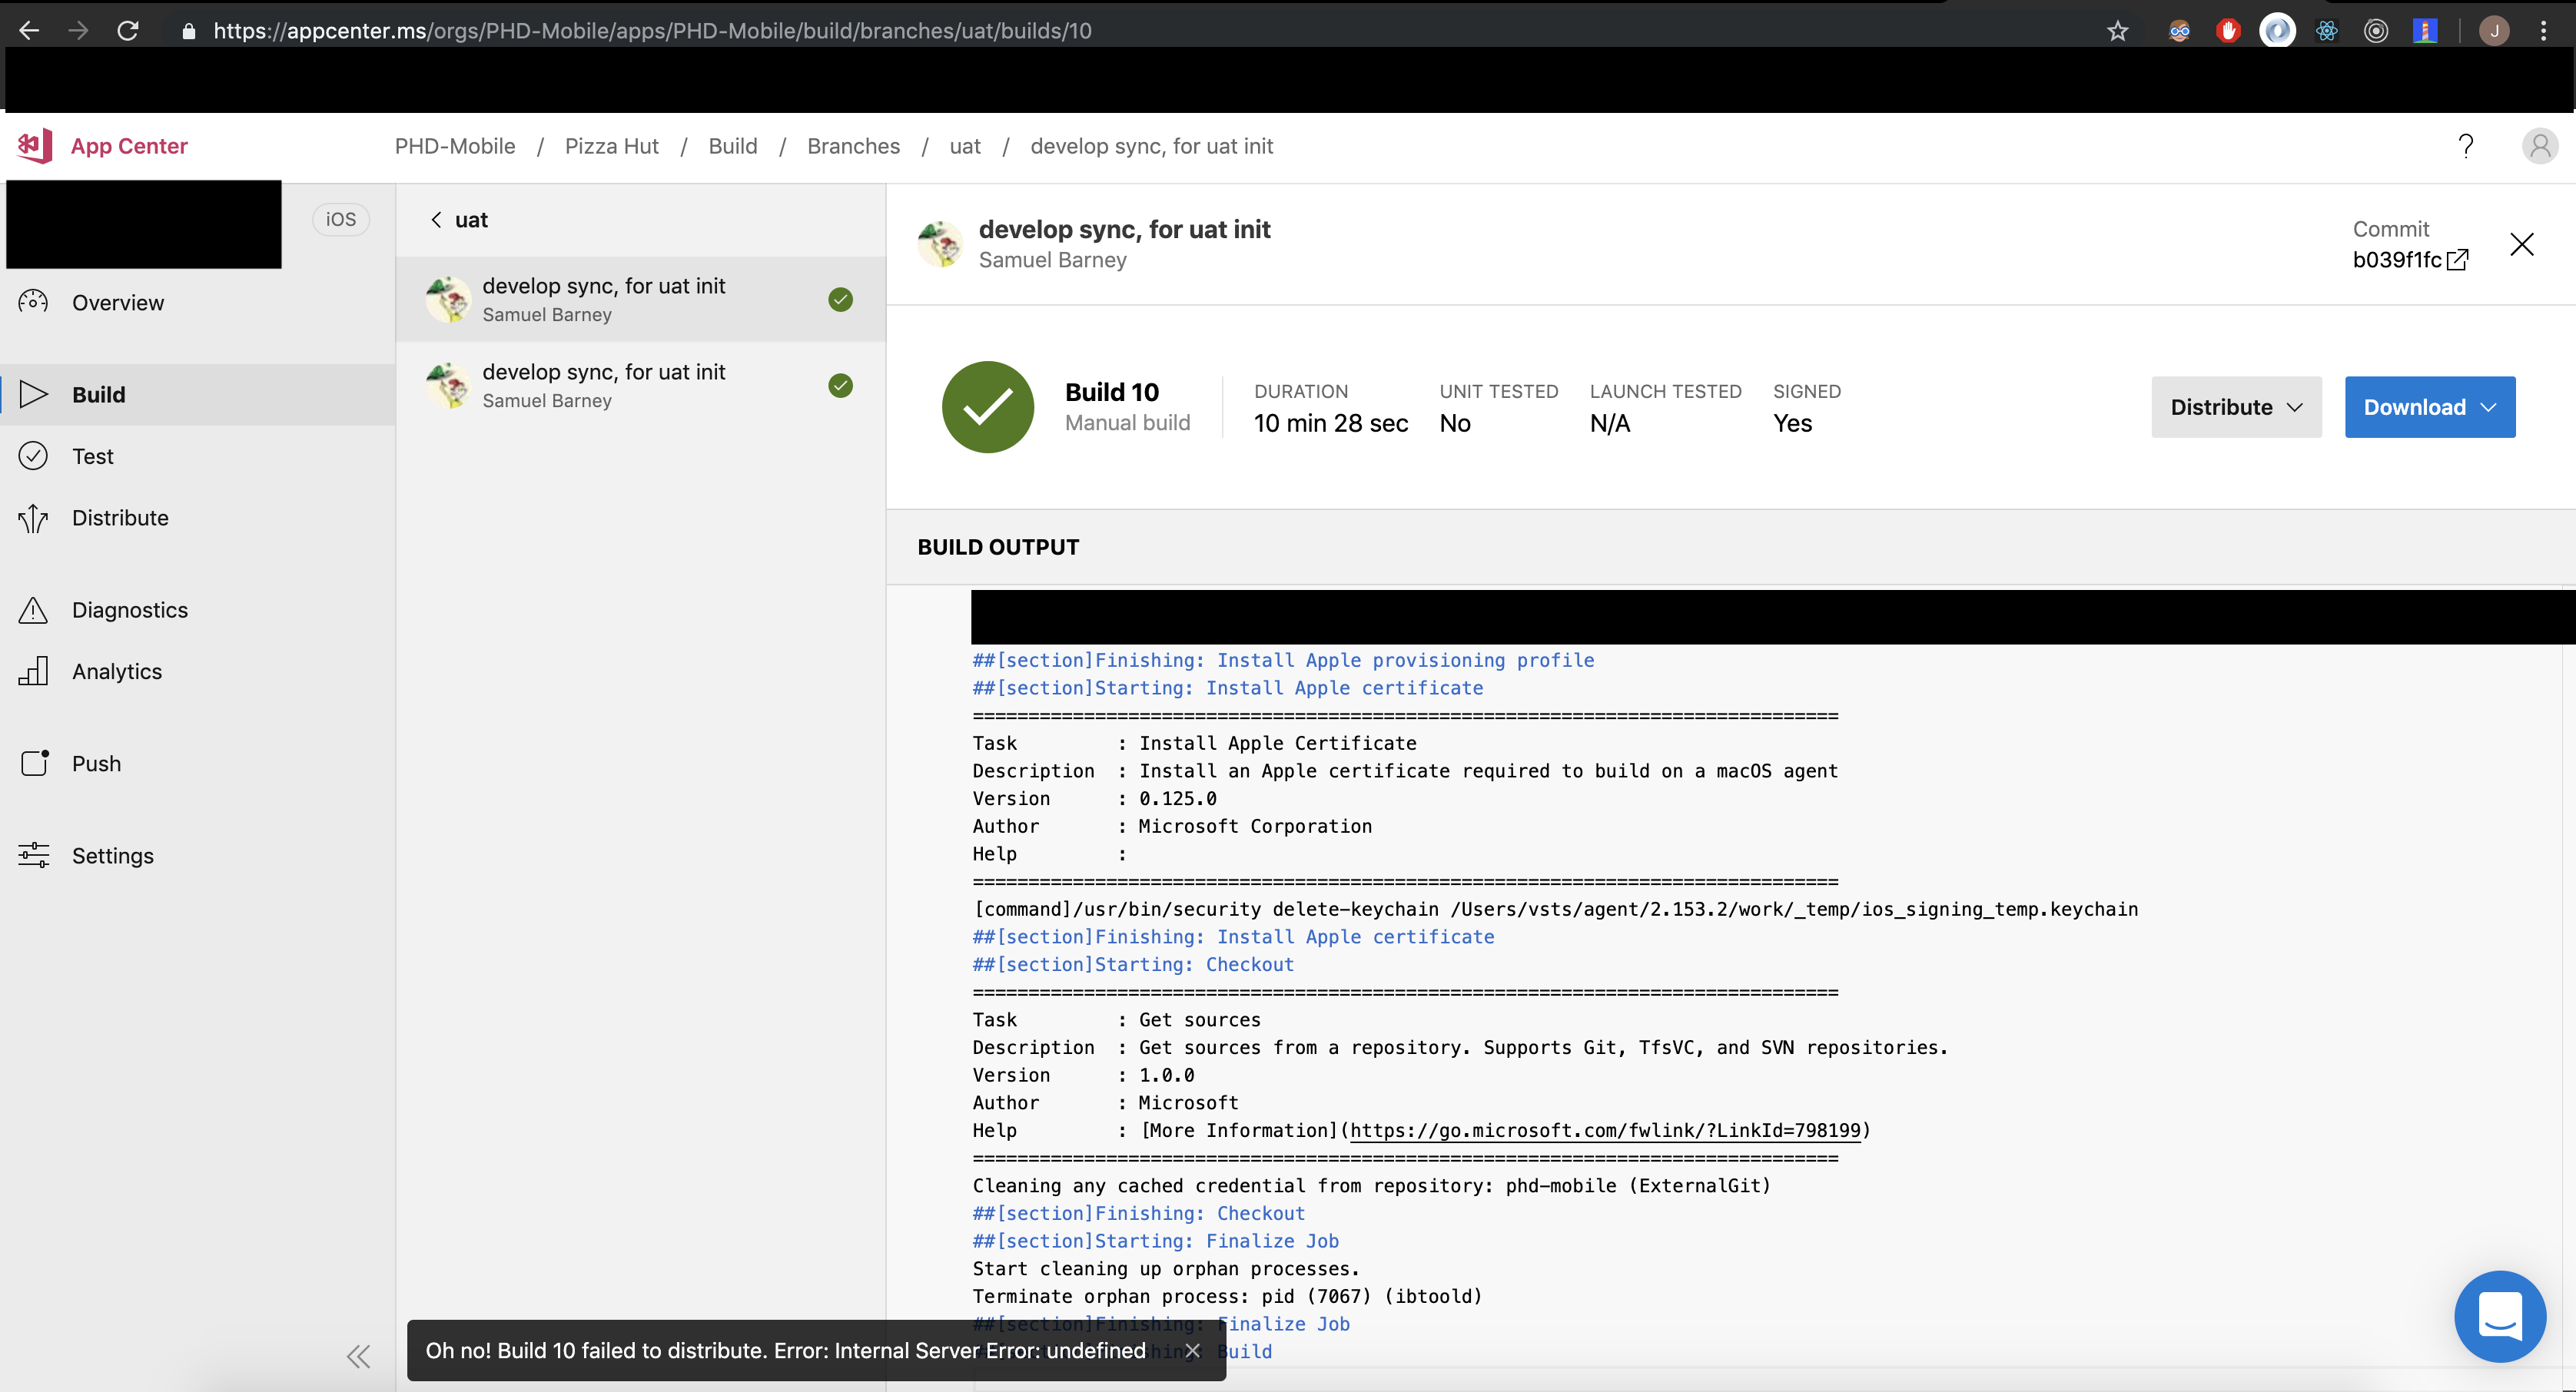Viewport: 2576px width, 1392px height.
Task: Select the second develop sync build in the list
Action: (640, 385)
